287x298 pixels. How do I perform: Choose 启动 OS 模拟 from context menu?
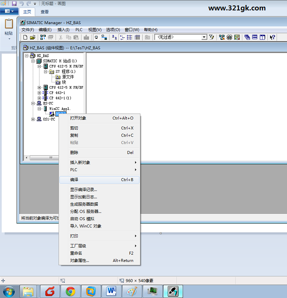pos(100,219)
